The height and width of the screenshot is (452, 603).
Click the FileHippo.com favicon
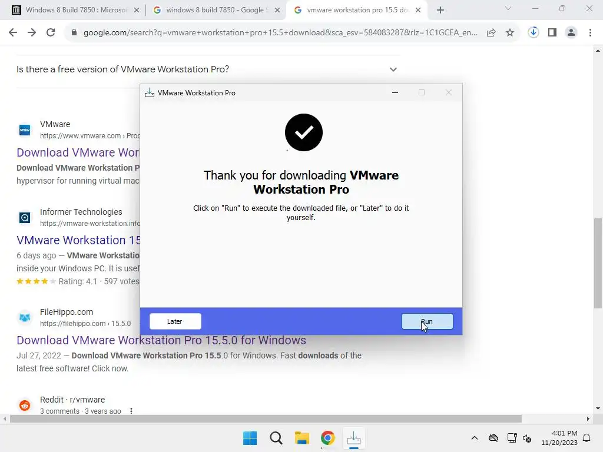point(25,317)
